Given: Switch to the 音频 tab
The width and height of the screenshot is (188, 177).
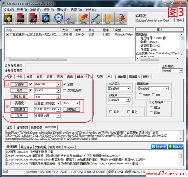Looking at the screenshot, I should [39, 76].
